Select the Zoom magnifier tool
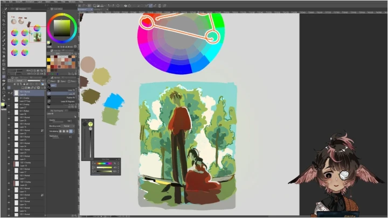This screenshot has height=218, width=388. coord(4,12)
